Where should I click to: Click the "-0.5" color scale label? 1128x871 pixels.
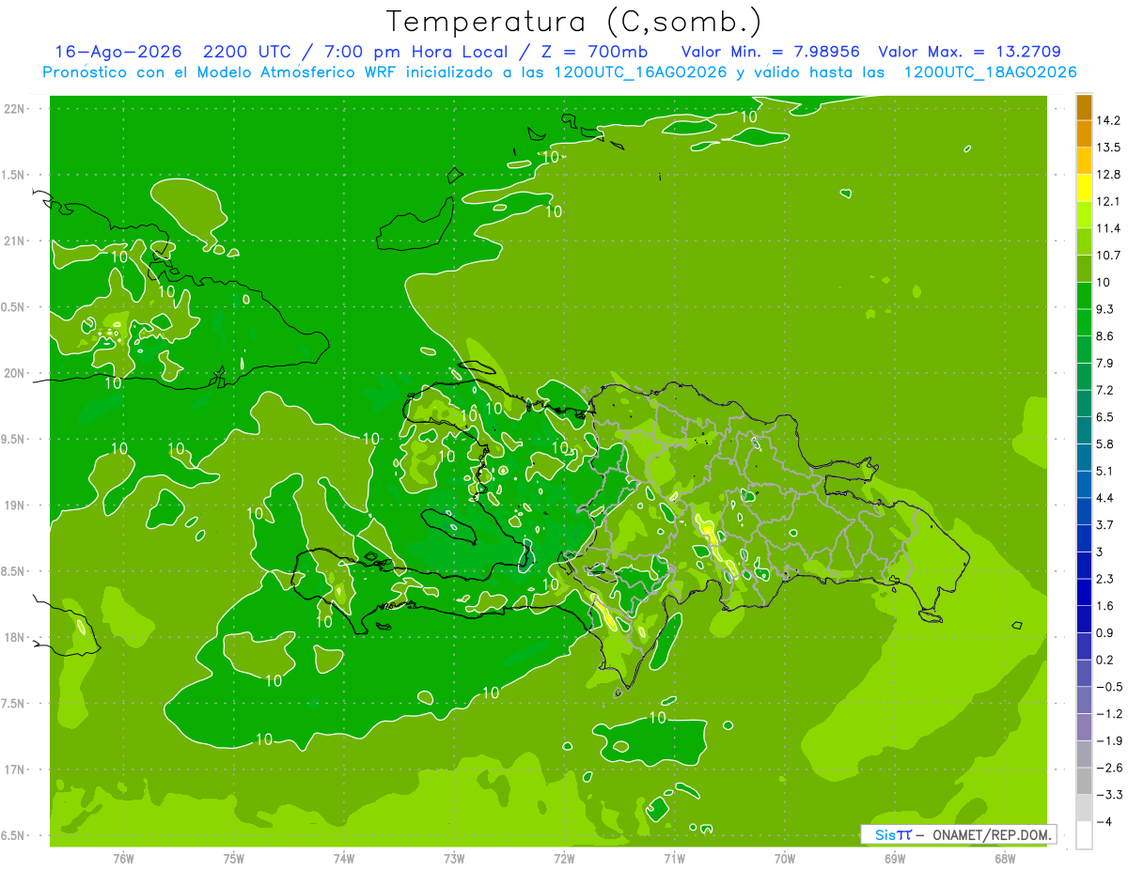coord(1110,687)
